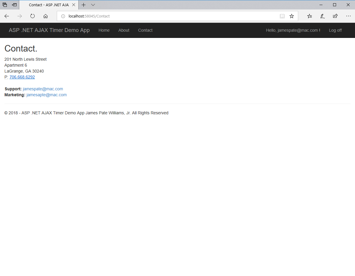Select the Windows Ink workspace pen icon
The height and width of the screenshot is (276, 355).
pos(322,16)
